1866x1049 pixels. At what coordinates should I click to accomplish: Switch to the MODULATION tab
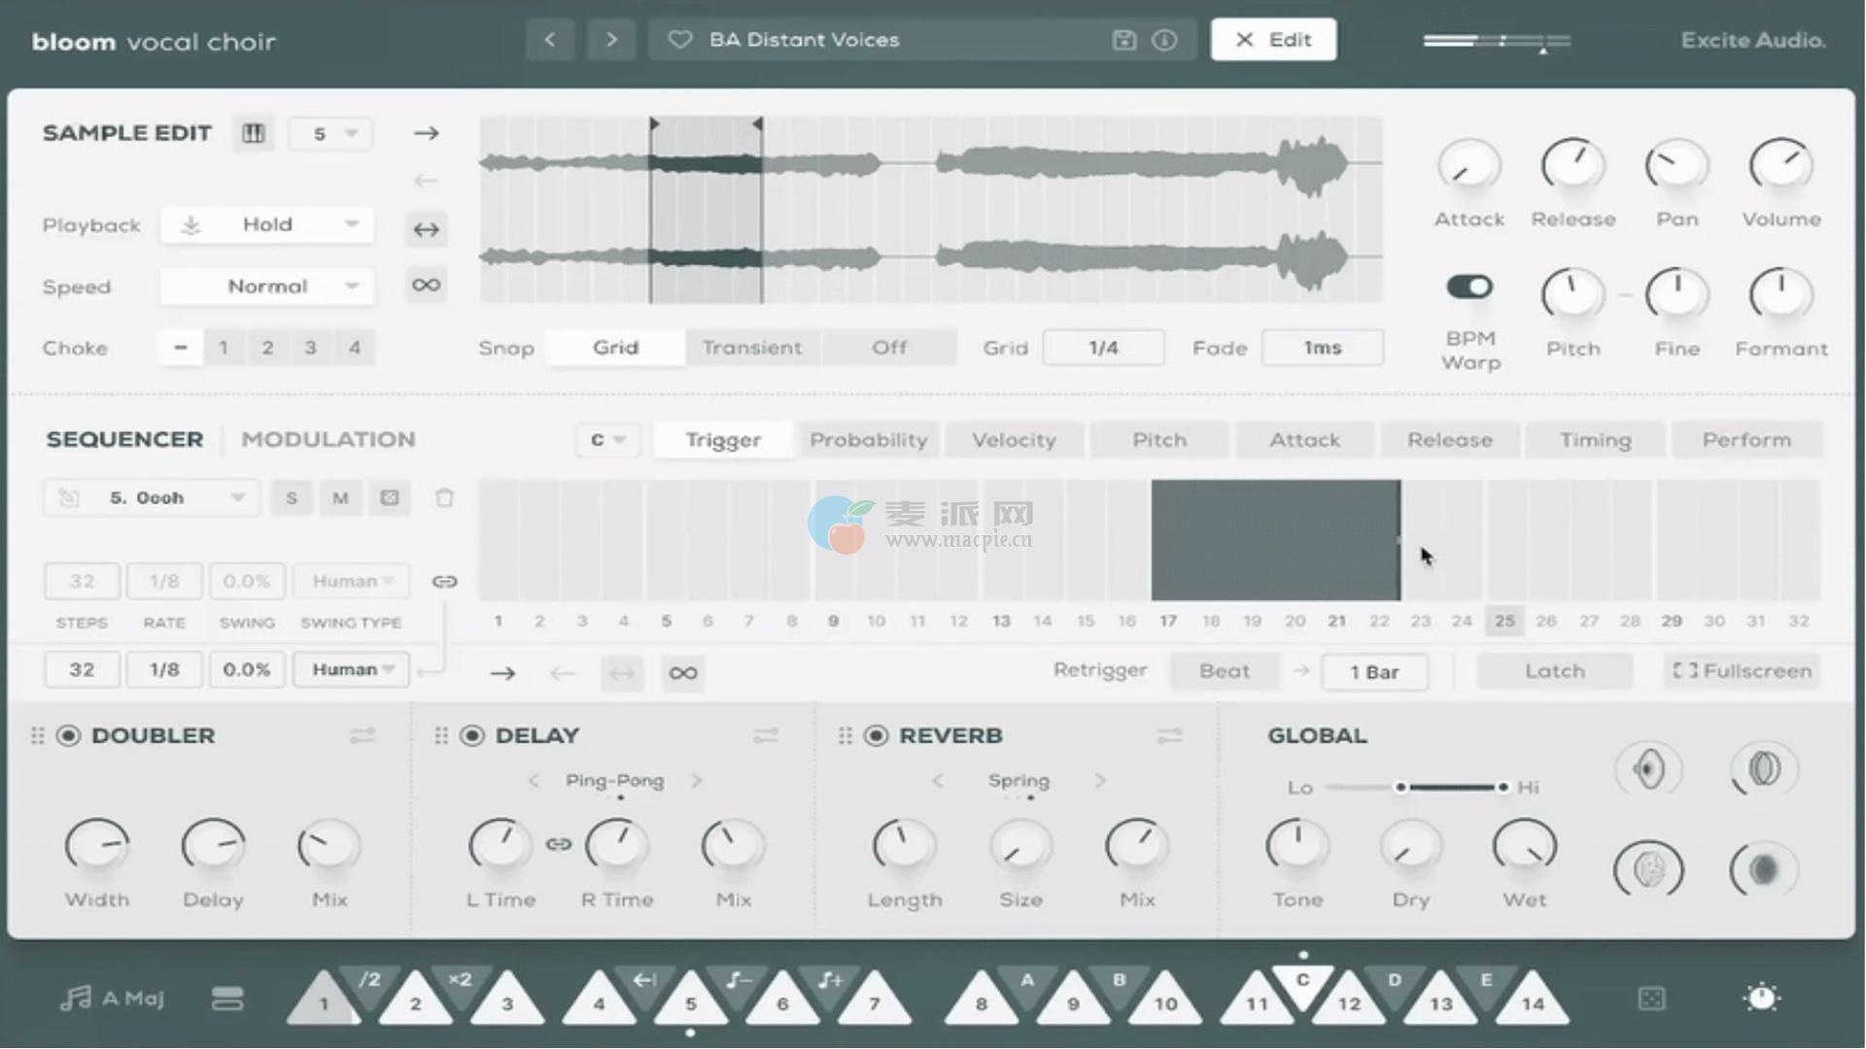[x=328, y=439]
